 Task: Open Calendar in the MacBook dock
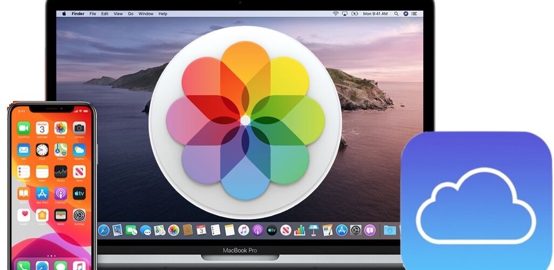coord(201,230)
